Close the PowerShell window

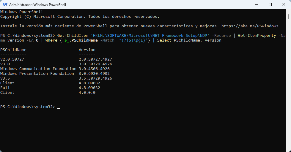click(284, 5)
